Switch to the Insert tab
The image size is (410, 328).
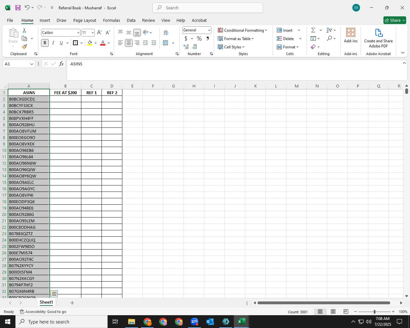click(x=45, y=20)
